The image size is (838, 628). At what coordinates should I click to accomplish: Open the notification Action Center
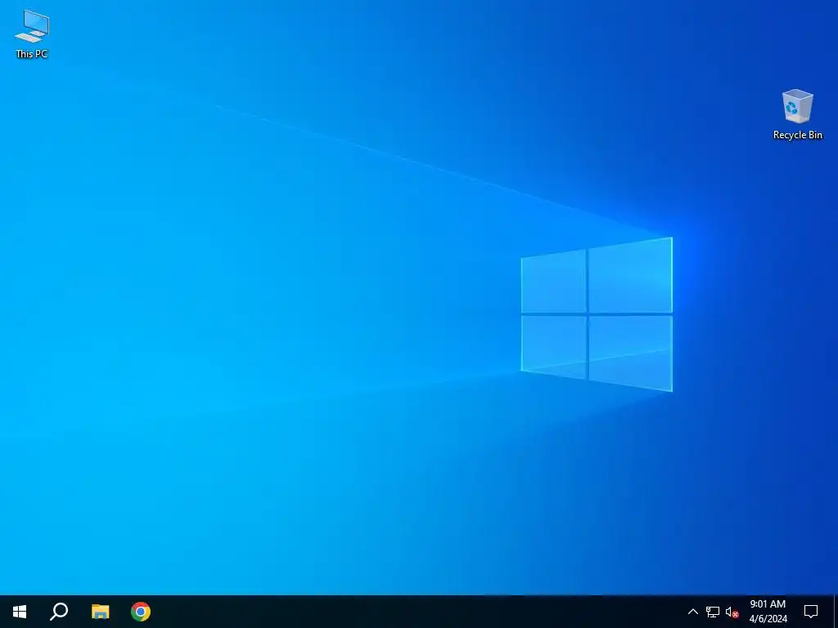pyautogui.click(x=811, y=612)
